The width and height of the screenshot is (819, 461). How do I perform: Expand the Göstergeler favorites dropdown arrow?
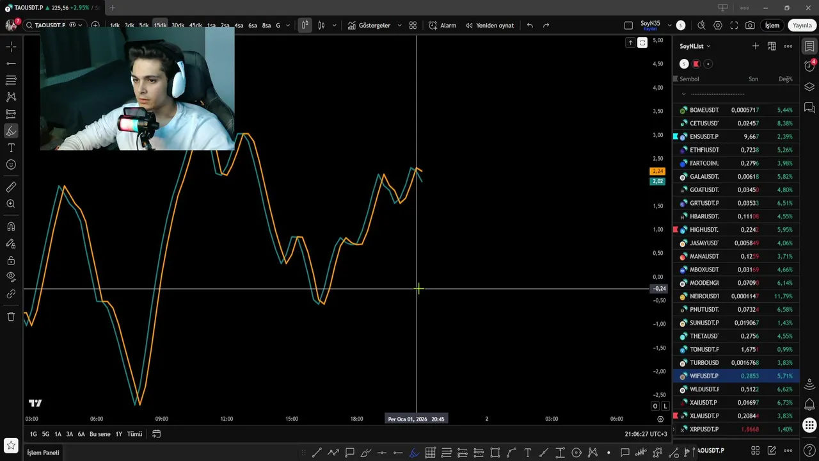pos(399,26)
